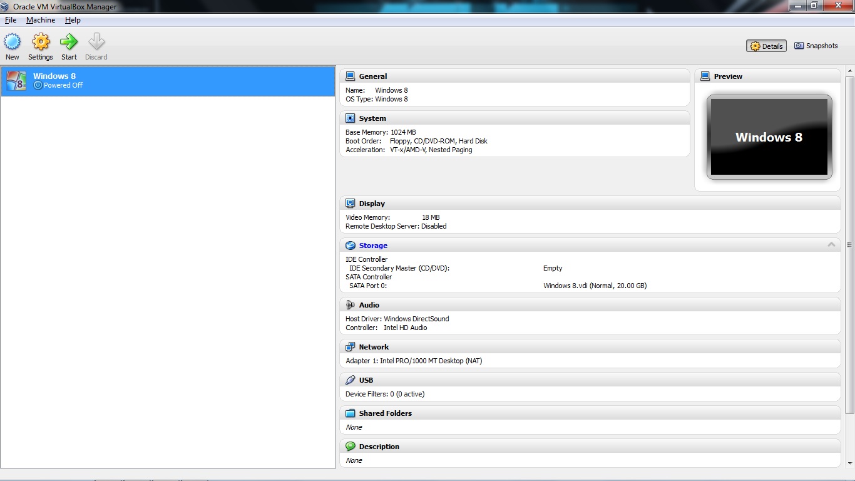855x481 pixels.
Task: Open the System settings header link
Action: tap(372, 118)
